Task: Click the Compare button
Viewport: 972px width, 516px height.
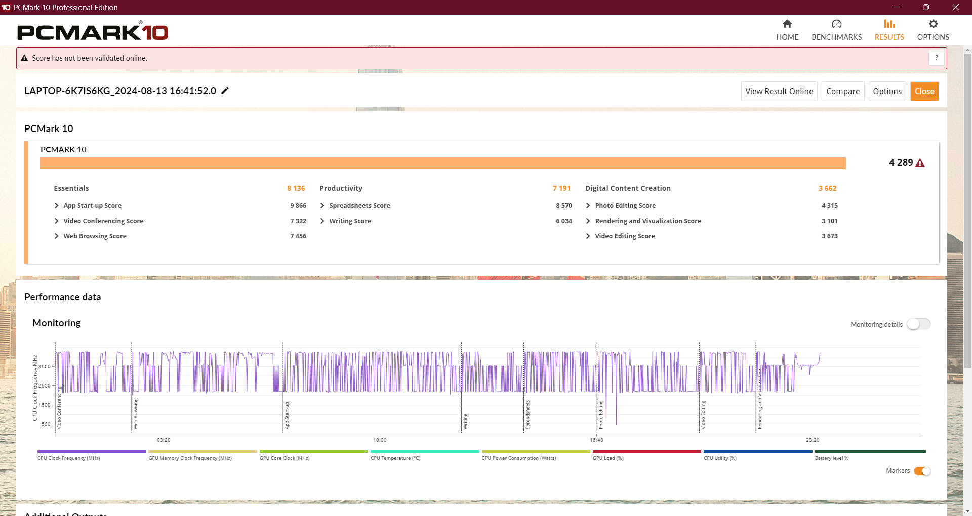Action: click(x=843, y=91)
